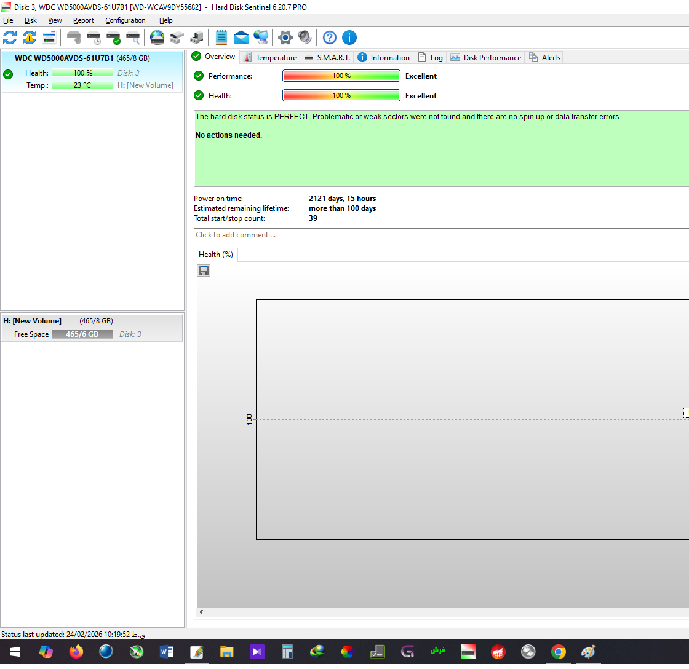
Task: Click the Refresh disk status icon
Action: click(x=10, y=38)
